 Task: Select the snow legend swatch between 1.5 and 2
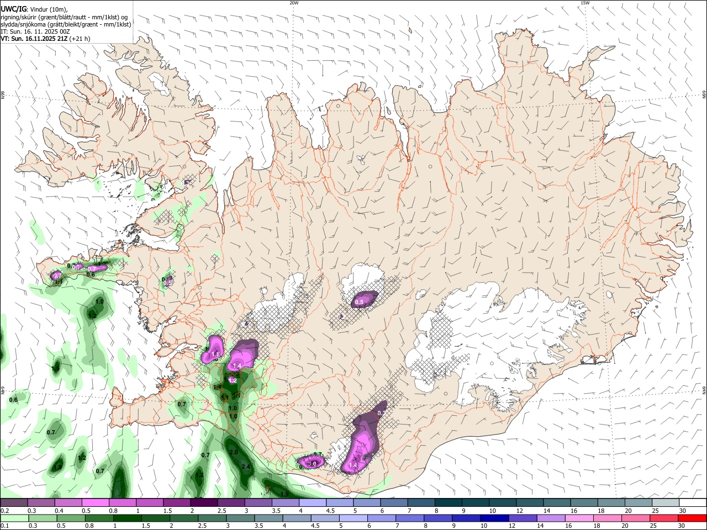coord(177,503)
